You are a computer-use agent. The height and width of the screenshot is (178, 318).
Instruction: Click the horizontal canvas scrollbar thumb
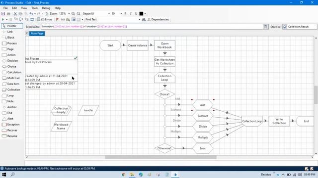tap(160, 157)
